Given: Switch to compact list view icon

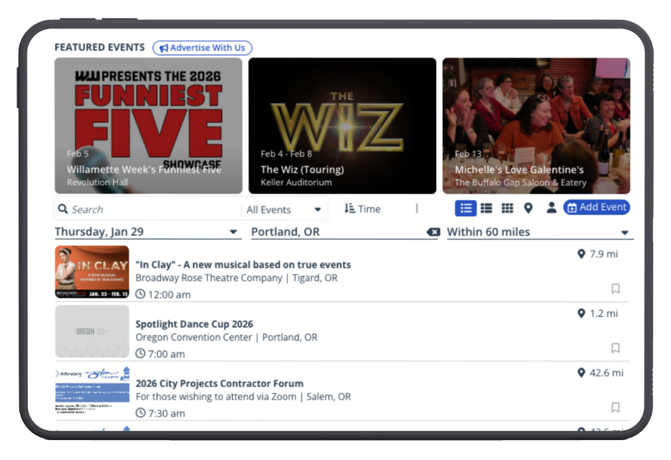Looking at the screenshot, I should [x=486, y=208].
